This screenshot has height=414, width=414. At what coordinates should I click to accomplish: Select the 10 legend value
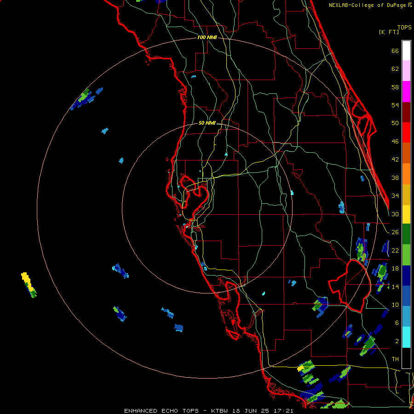coord(395,305)
